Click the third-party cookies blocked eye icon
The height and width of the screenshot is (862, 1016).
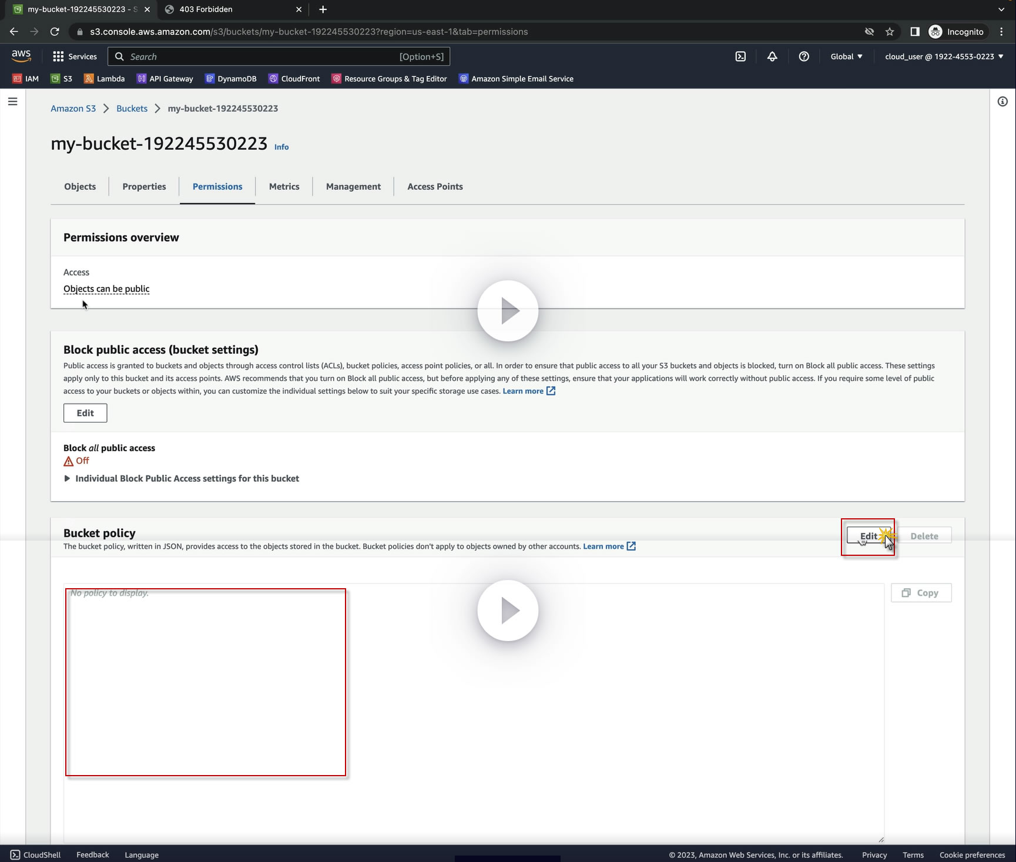click(x=869, y=32)
